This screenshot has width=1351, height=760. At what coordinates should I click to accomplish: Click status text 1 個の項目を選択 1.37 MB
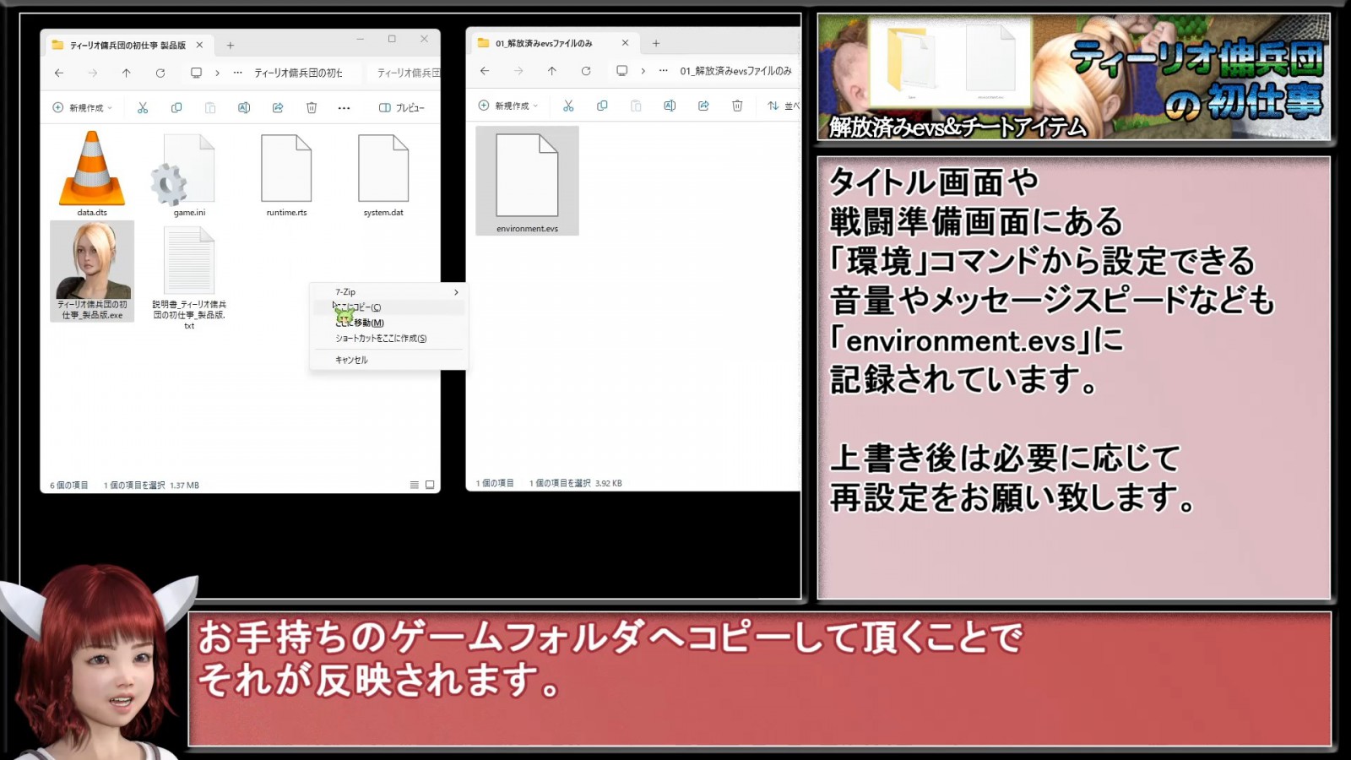click(151, 486)
